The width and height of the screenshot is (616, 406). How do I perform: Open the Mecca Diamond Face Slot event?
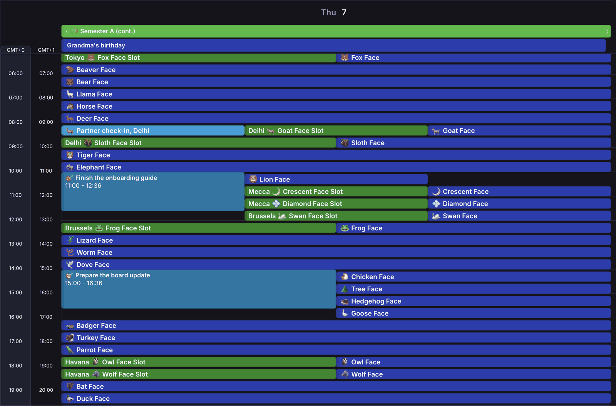(336, 204)
